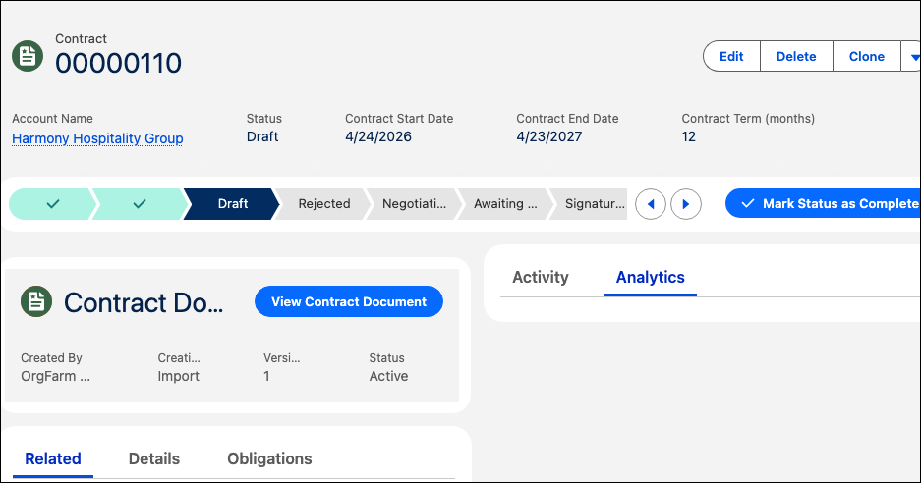Click the Created By value OrgFarm ...
Screen dimensions: 921x483
coord(56,376)
